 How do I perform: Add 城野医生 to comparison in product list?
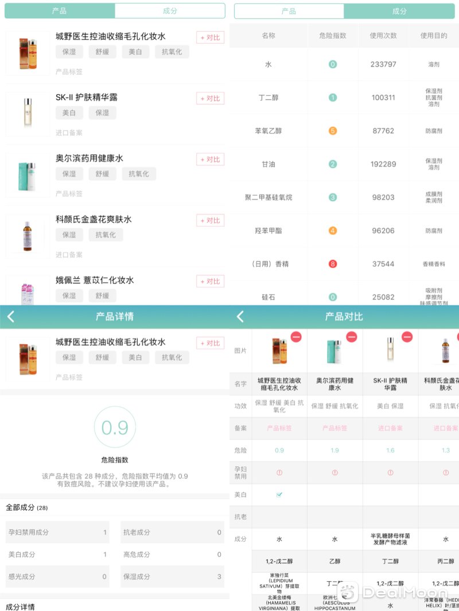211,37
